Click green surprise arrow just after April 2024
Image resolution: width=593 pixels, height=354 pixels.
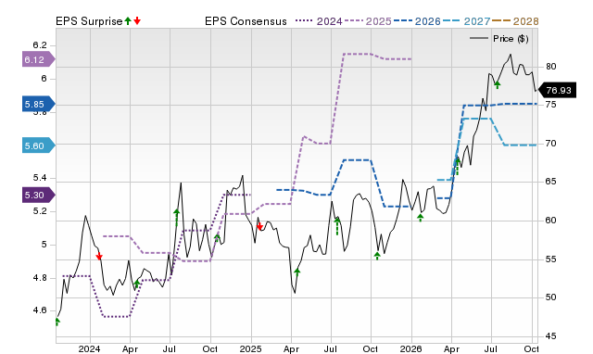click(137, 284)
